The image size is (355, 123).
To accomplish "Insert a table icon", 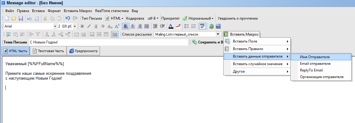I will (x=8, y=34).
